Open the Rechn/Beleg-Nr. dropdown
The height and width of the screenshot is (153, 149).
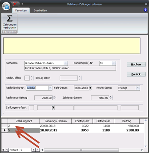[50, 88]
